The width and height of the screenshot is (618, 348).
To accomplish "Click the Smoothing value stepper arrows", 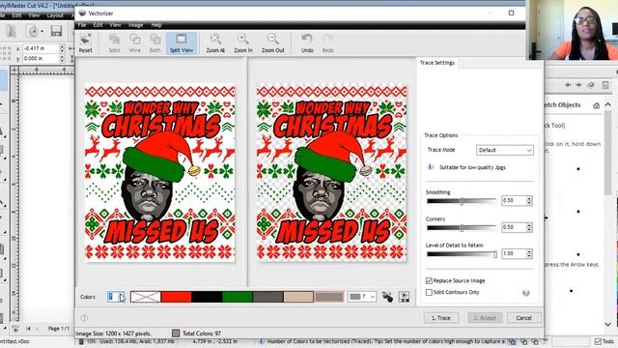I will 529,200.
